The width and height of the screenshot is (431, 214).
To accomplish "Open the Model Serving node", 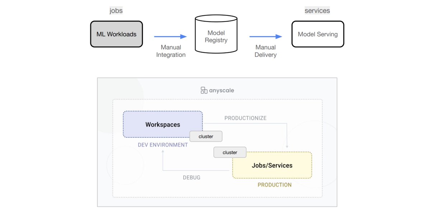I will click(318, 34).
